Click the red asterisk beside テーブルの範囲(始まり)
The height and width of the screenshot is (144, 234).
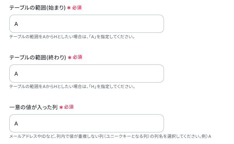[x=68, y=8]
